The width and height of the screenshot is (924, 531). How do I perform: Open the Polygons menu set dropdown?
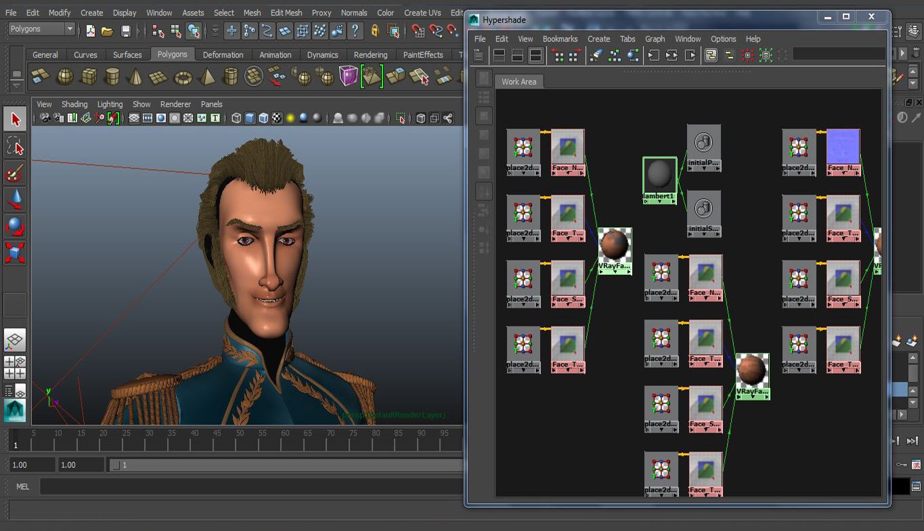[x=41, y=29]
